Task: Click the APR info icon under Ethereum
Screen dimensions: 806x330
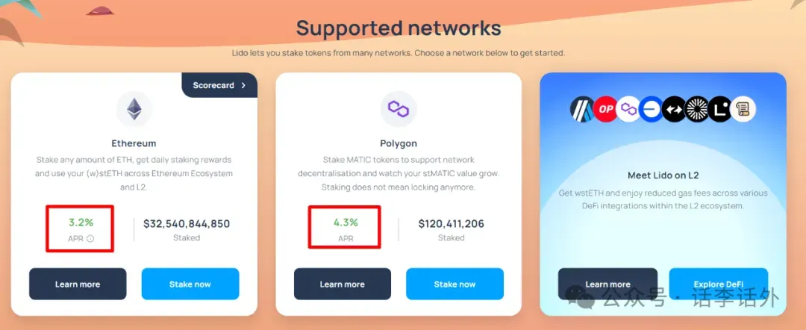Action: [90, 238]
